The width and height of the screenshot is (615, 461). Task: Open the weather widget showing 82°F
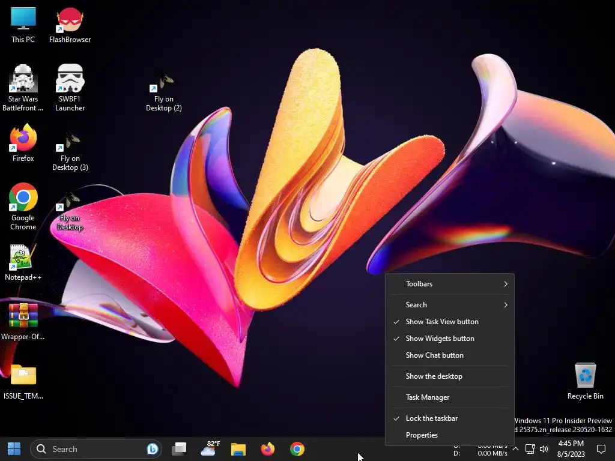pyautogui.click(x=210, y=449)
